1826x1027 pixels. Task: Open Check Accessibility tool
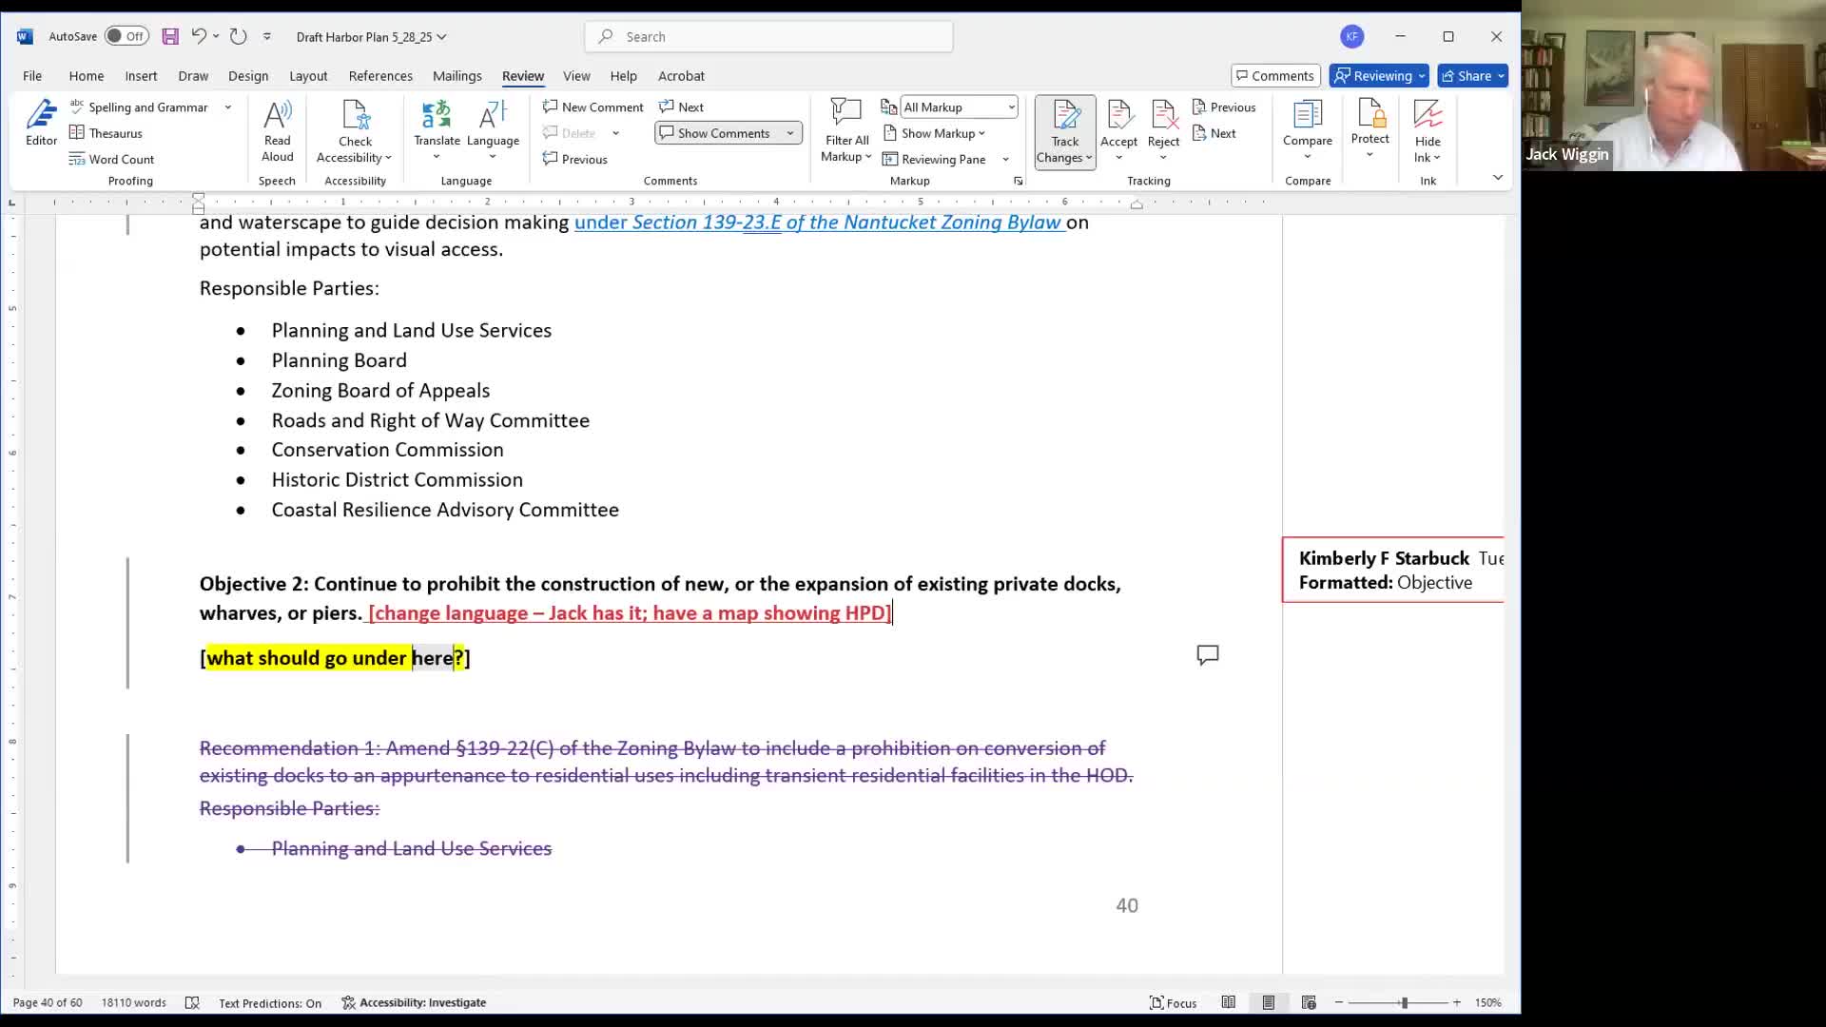pos(355,117)
